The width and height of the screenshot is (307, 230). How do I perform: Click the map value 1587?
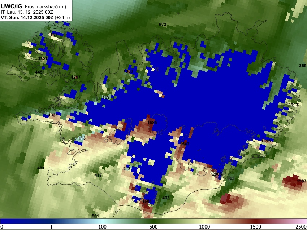pyautogui.click(x=302, y=181)
